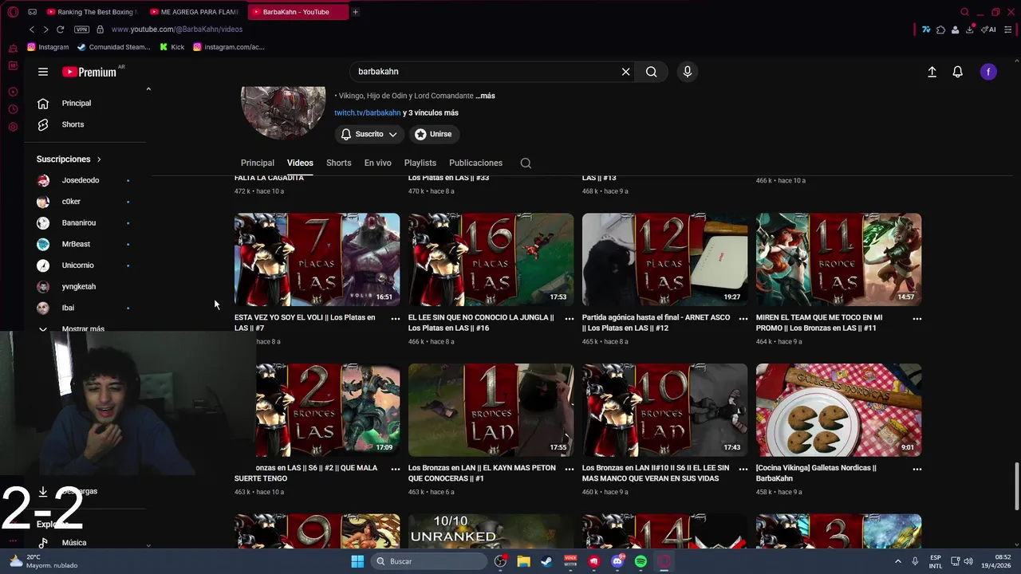Toggle the VPN badge in the address bar
Screen dimensions: 1021x574
click(x=81, y=29)
